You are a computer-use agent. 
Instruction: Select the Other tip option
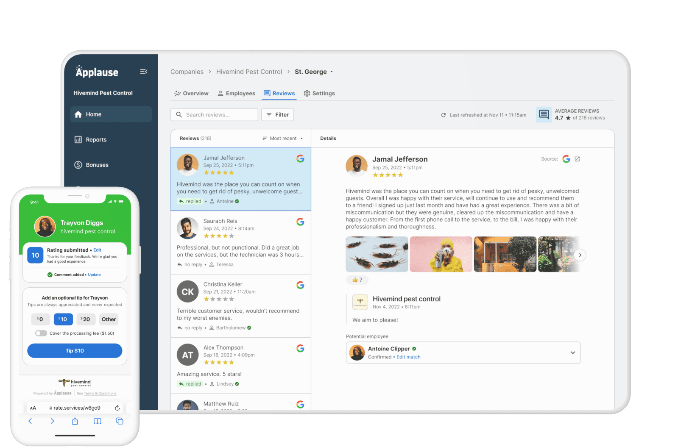tap(109, 319)
